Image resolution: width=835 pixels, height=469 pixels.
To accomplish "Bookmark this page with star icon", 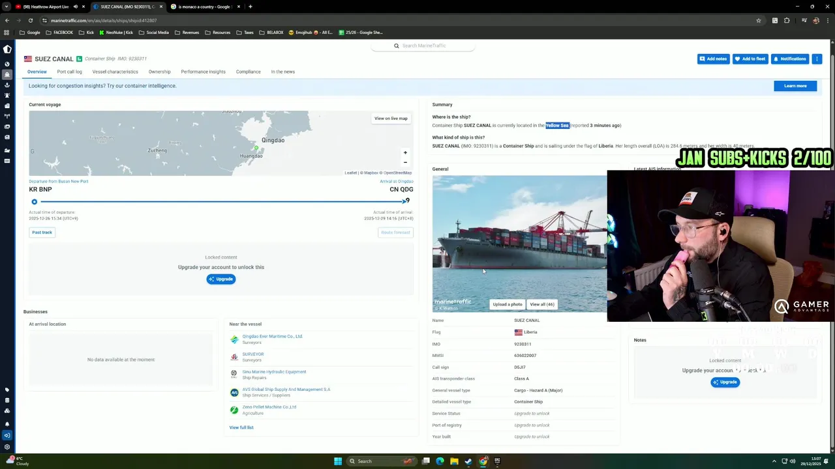I will pos(758,20).
